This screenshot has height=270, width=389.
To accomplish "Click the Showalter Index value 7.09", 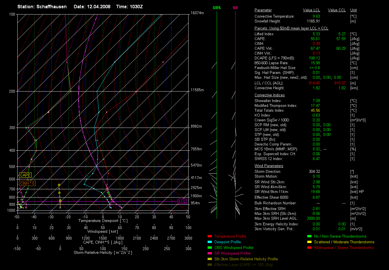I will pyautogui.click(x=316, y=101).
